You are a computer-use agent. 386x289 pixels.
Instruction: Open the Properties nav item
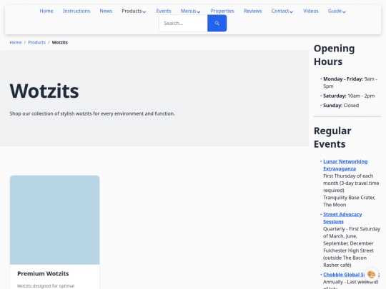pyautogui.click(x=222, y=11)
